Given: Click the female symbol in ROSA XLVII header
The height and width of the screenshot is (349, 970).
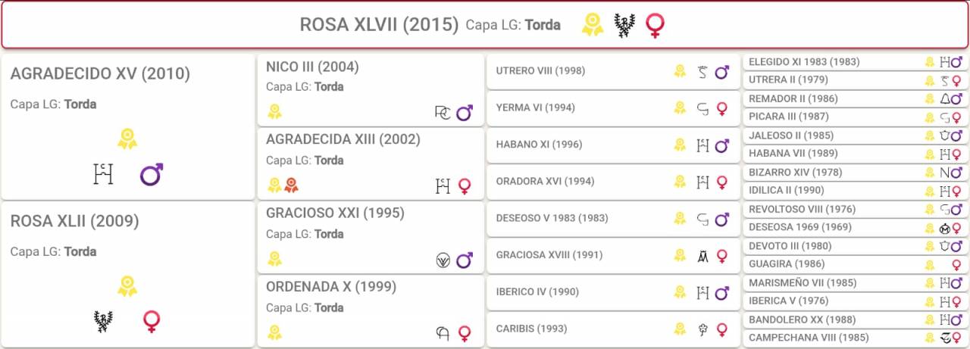Looking at the screenshot, I should [655, 25].
